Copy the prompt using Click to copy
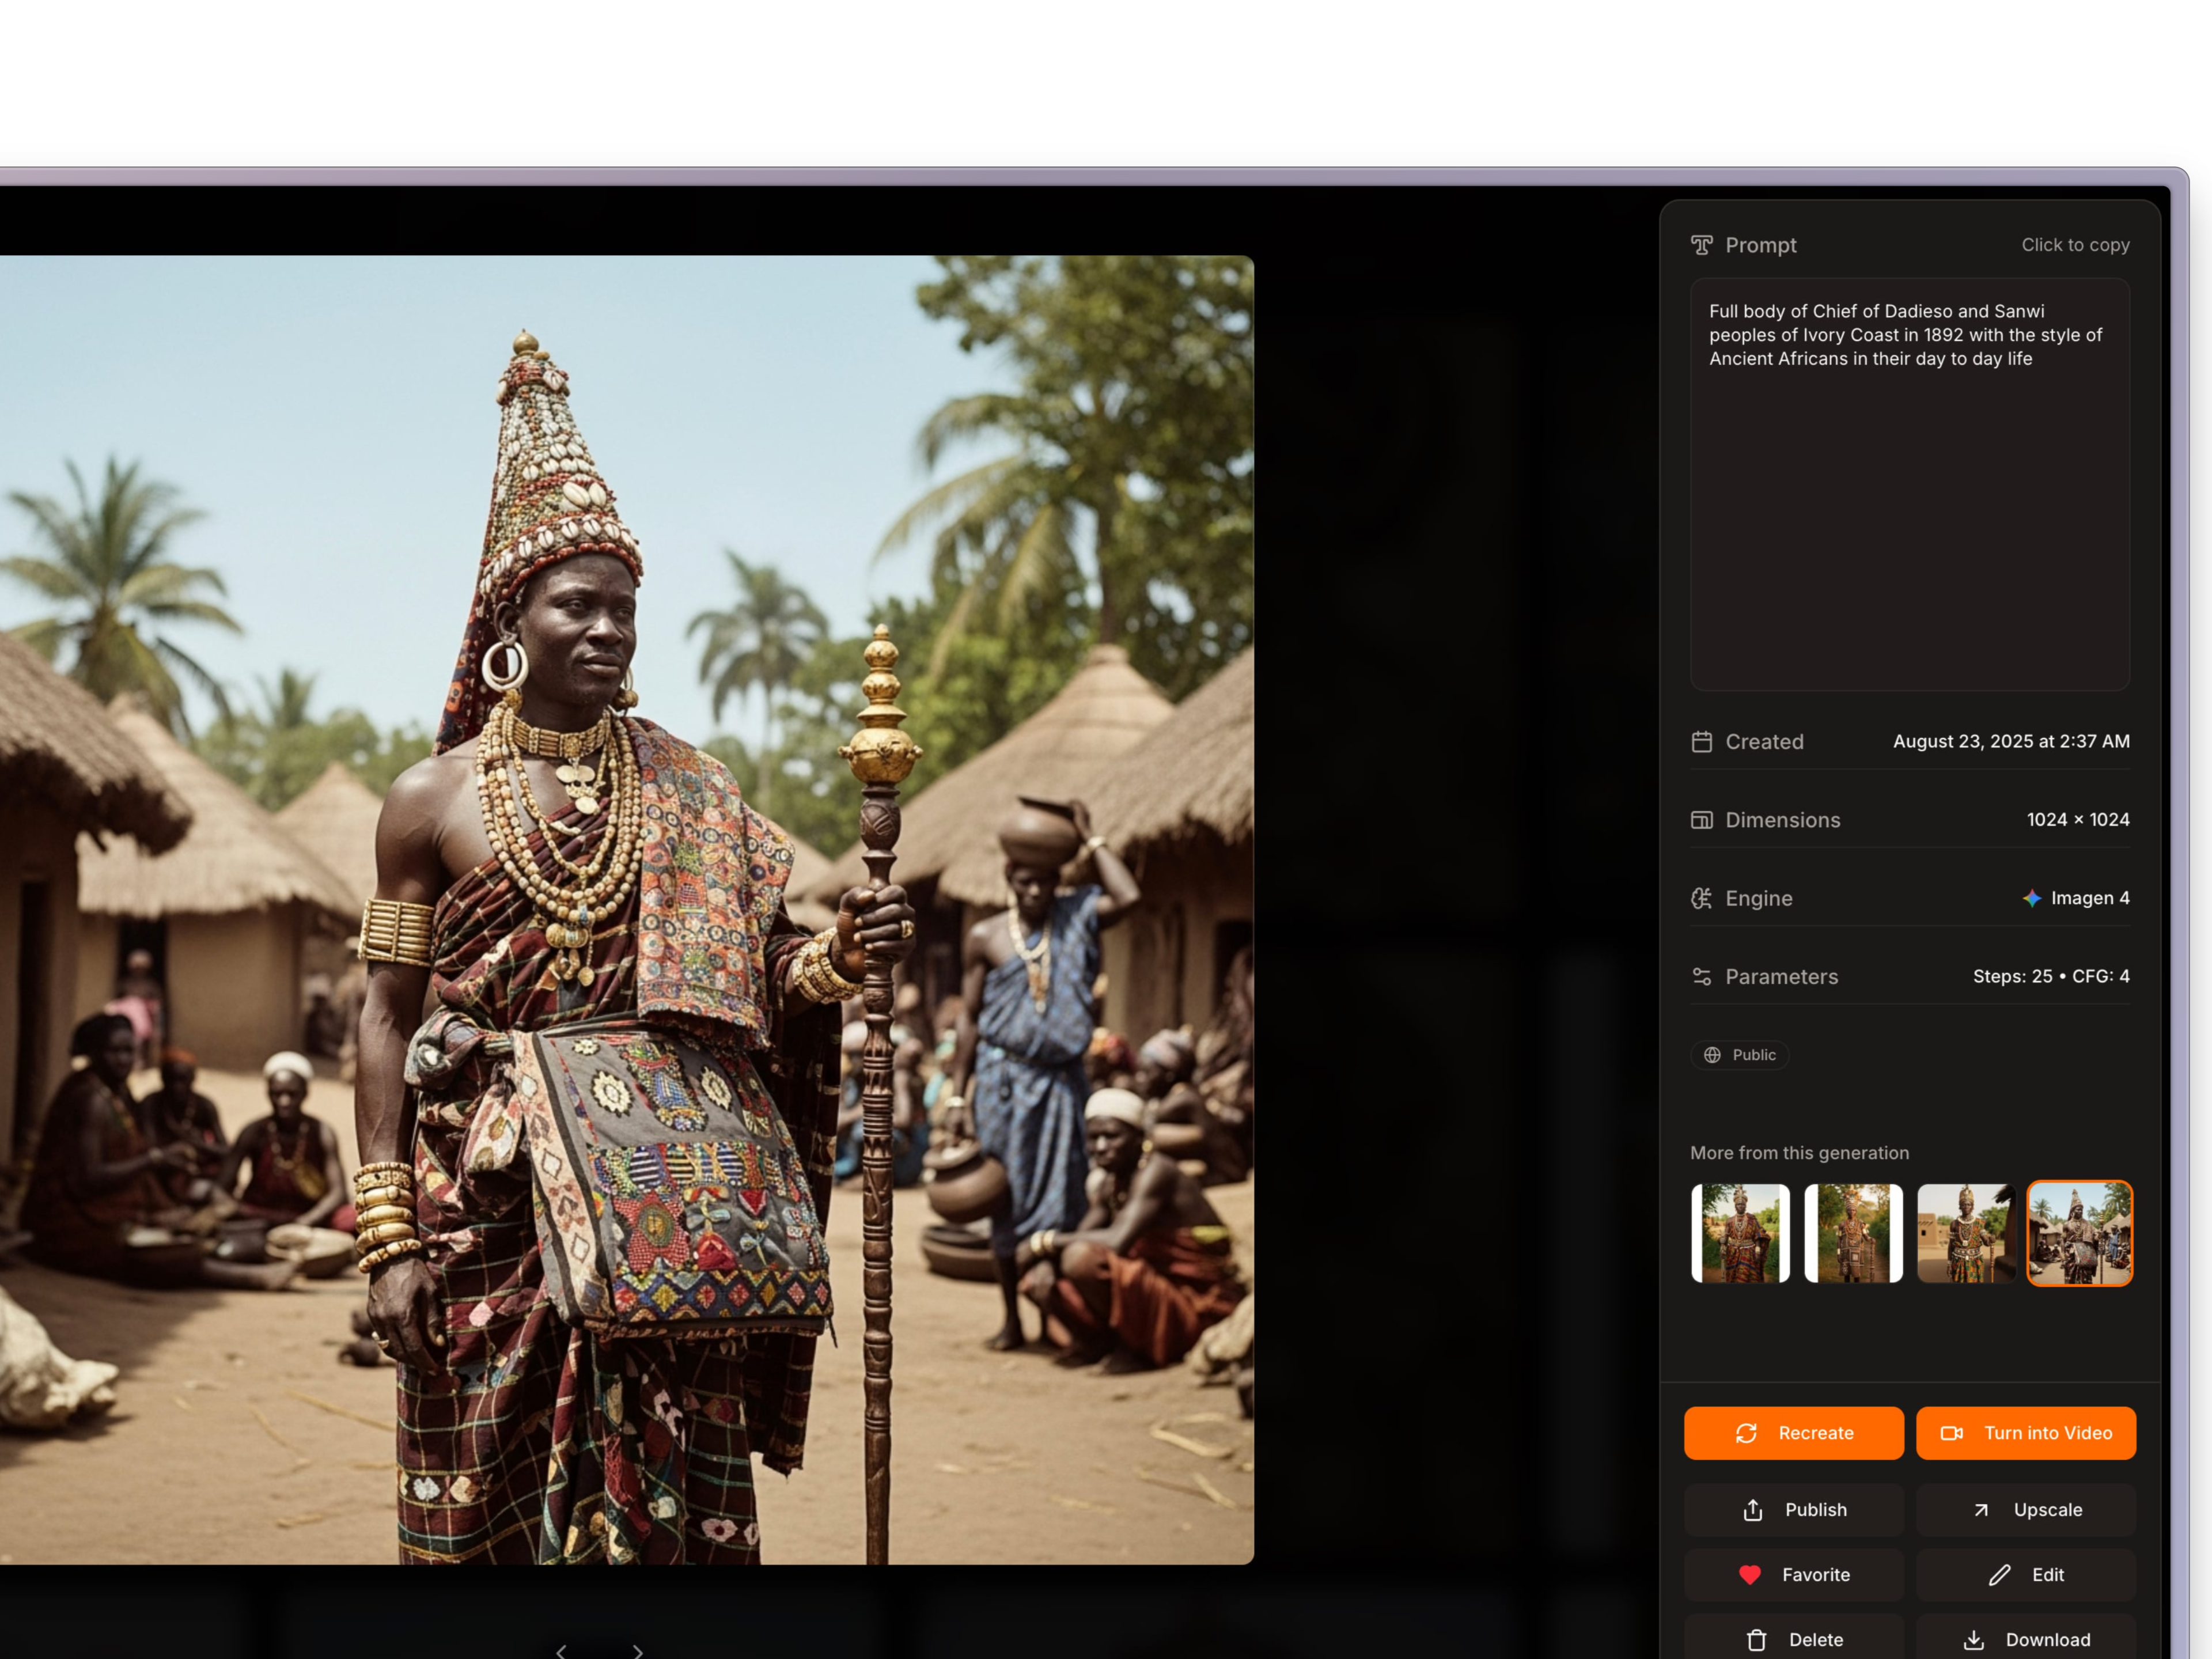 coord(2075,244)
